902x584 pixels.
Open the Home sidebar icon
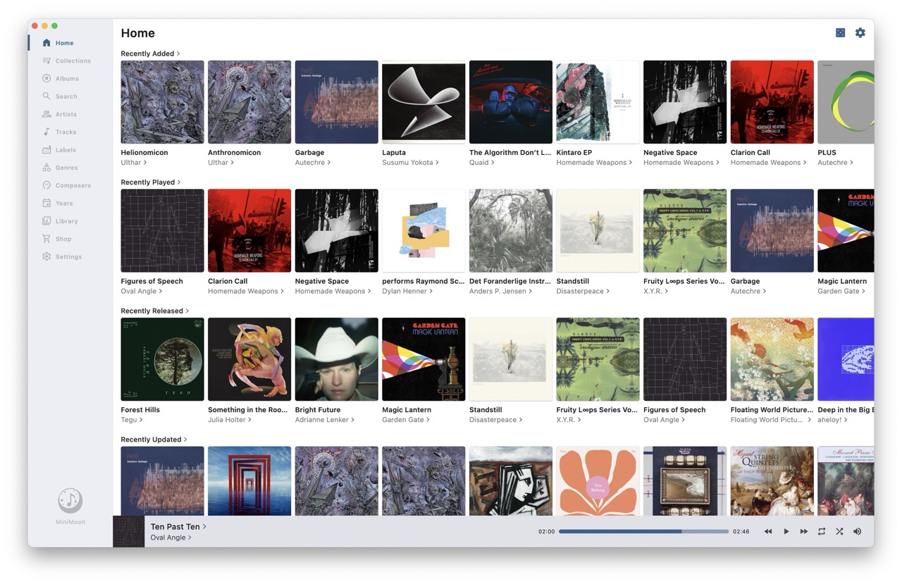(x=47, y=43)
